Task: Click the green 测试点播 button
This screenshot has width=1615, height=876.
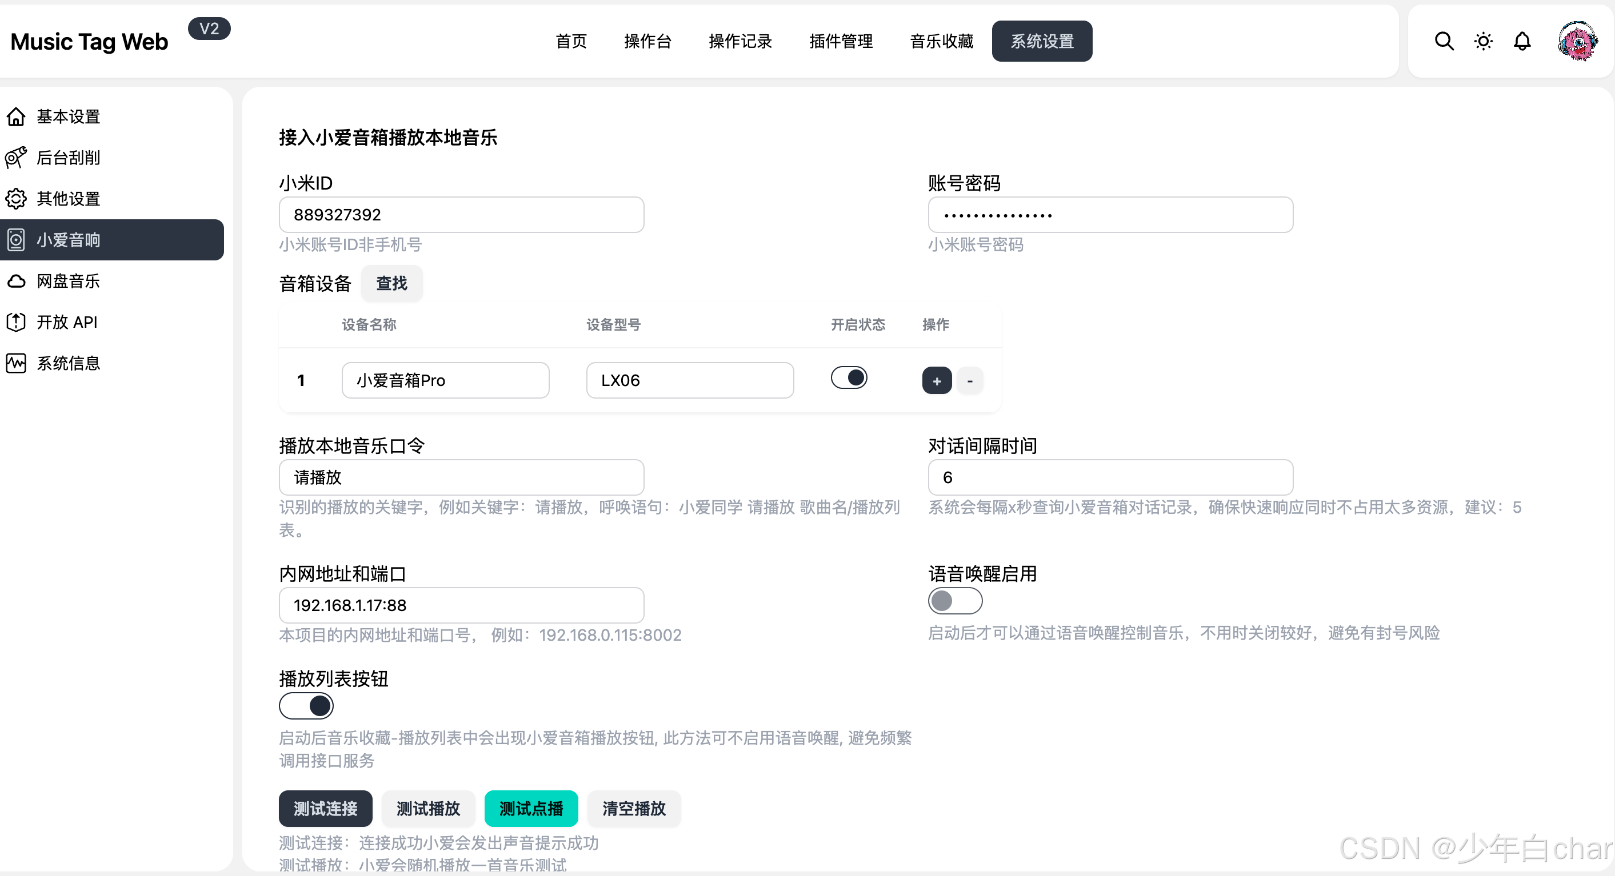Action: click(x=530, y=808)
